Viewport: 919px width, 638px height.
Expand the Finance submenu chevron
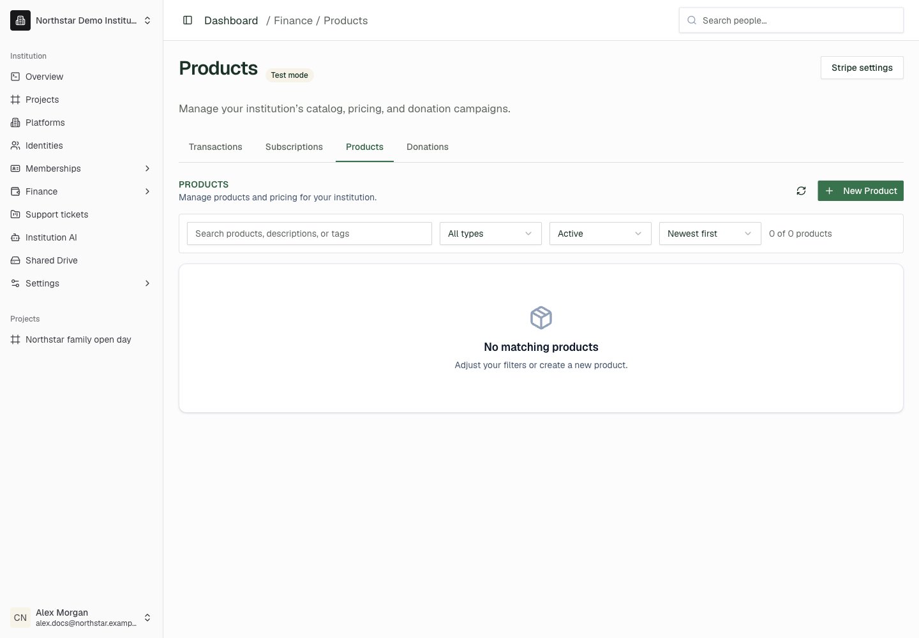coord(147,191)
